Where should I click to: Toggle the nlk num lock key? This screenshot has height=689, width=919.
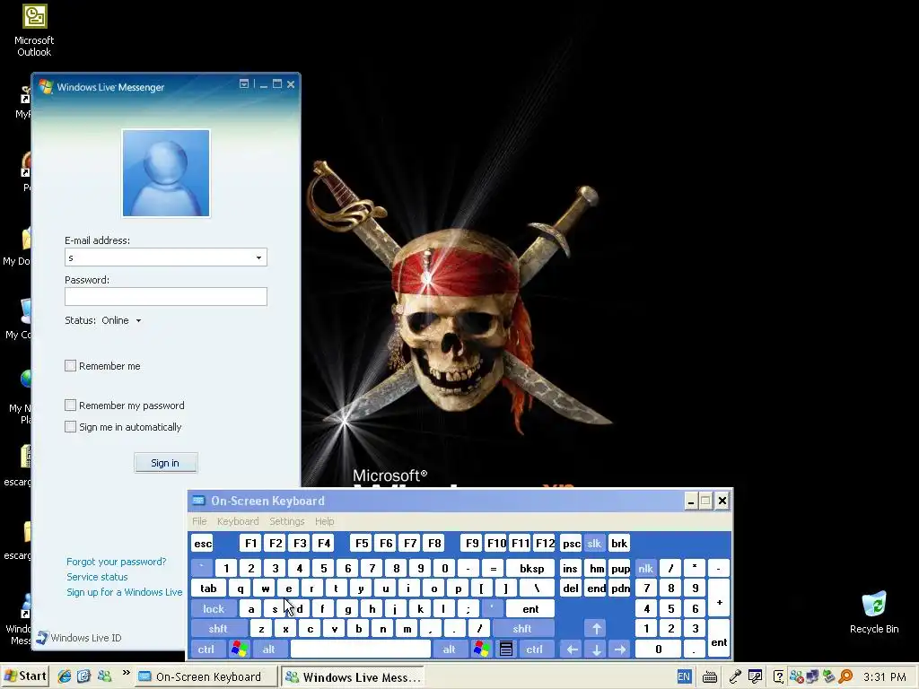(x=646, y=568)
